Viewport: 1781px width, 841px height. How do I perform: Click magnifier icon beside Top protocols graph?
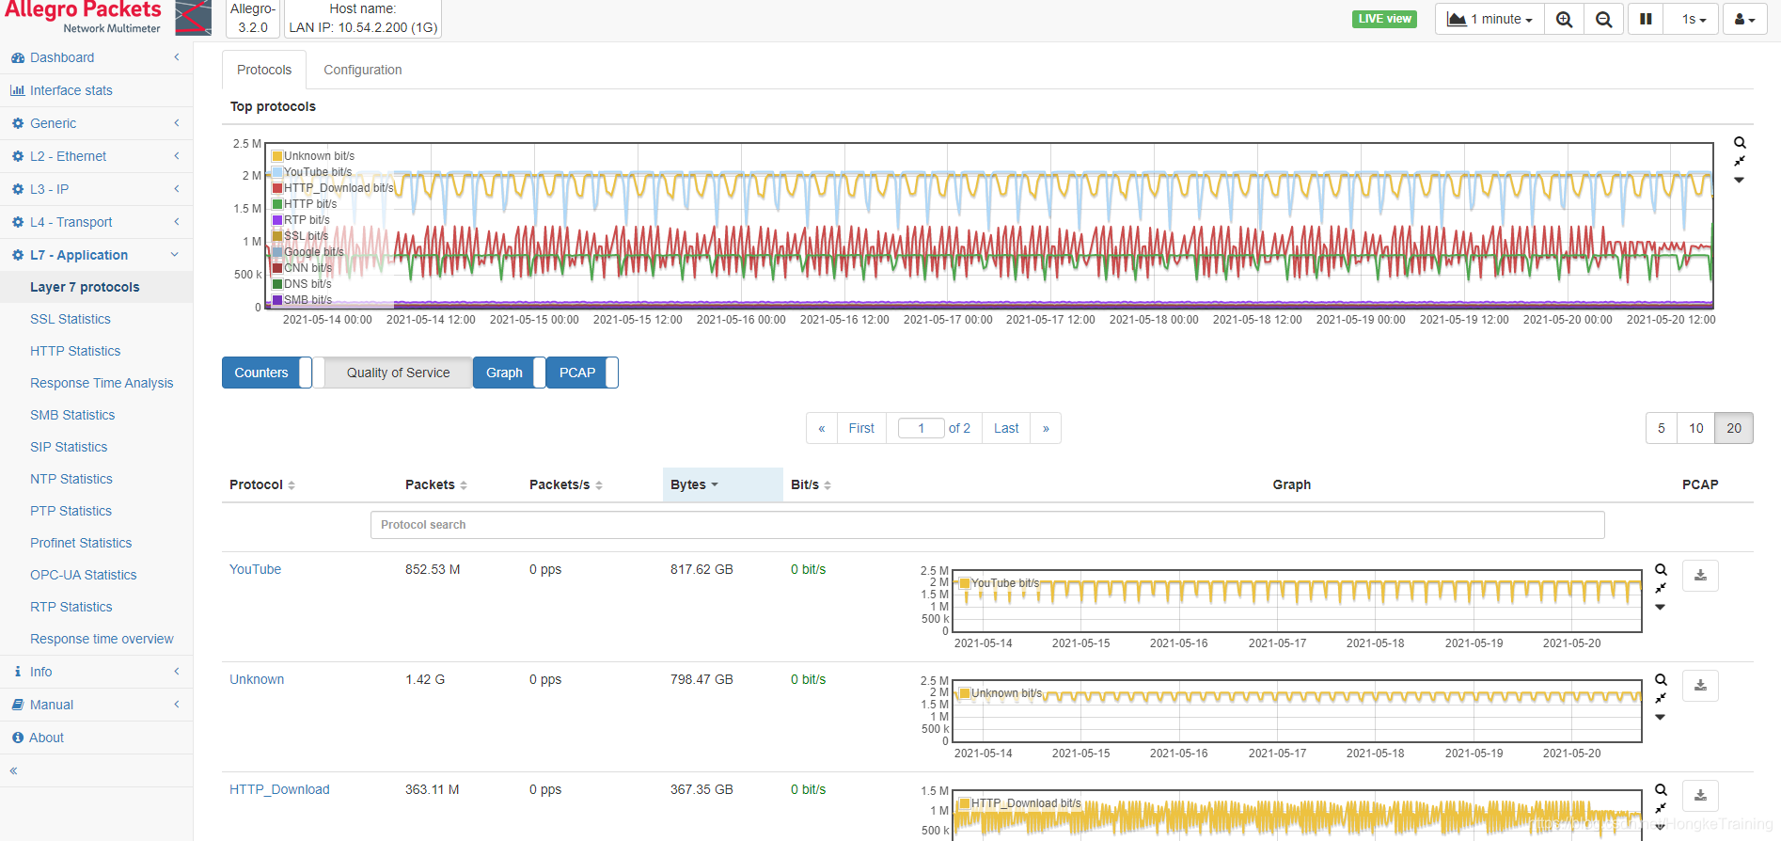(x=1740, y=143)
